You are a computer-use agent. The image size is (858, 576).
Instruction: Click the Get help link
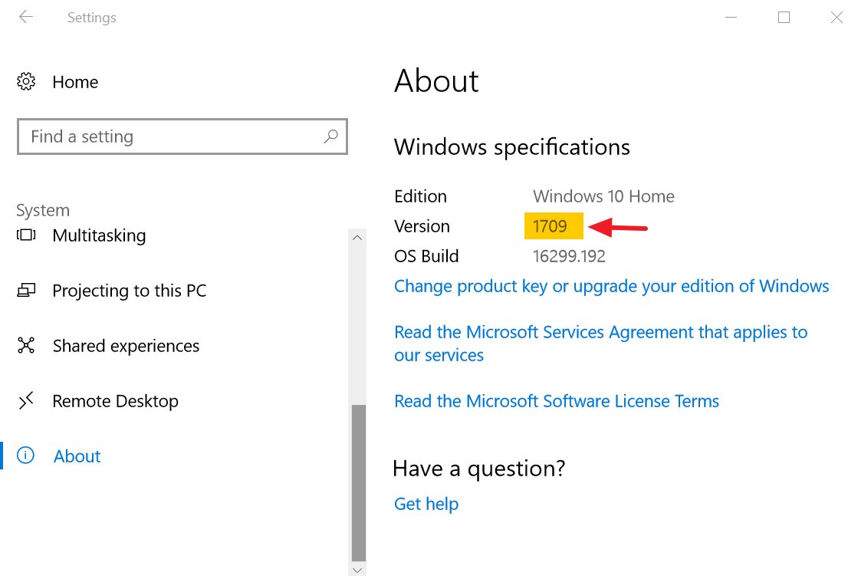426,504
